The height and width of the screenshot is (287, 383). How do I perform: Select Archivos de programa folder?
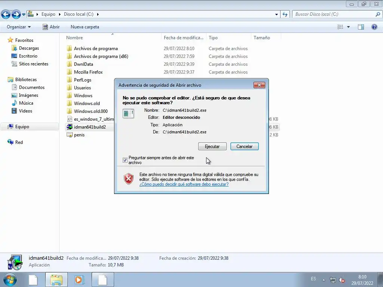[x=96, y=48]
